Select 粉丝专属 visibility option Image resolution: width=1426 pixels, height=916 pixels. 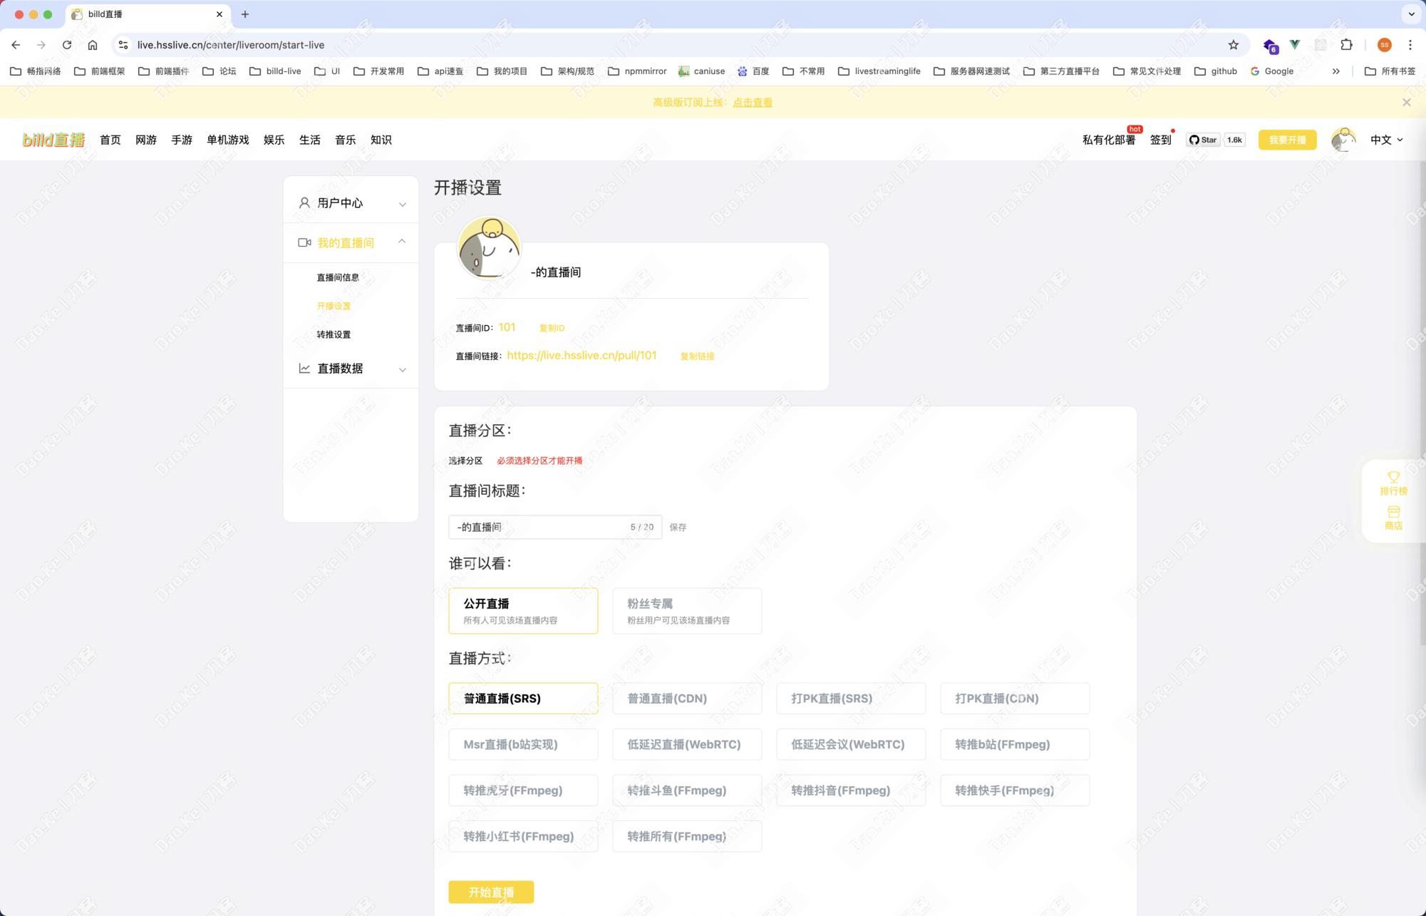(686, 611)
